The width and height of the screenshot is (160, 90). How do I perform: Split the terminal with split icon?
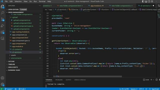point(156,79)
